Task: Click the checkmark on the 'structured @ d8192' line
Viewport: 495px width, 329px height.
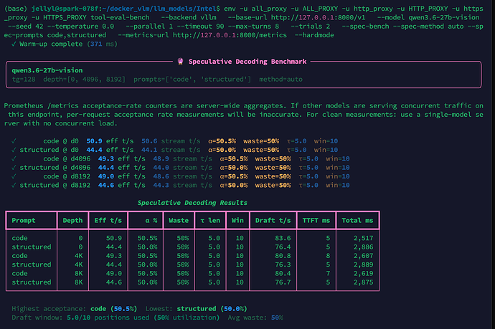Action: (14, 185)
